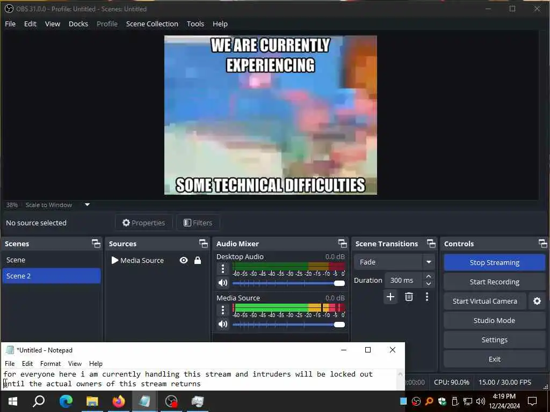Pop out the Scenes dock

[x=96, y=244]
